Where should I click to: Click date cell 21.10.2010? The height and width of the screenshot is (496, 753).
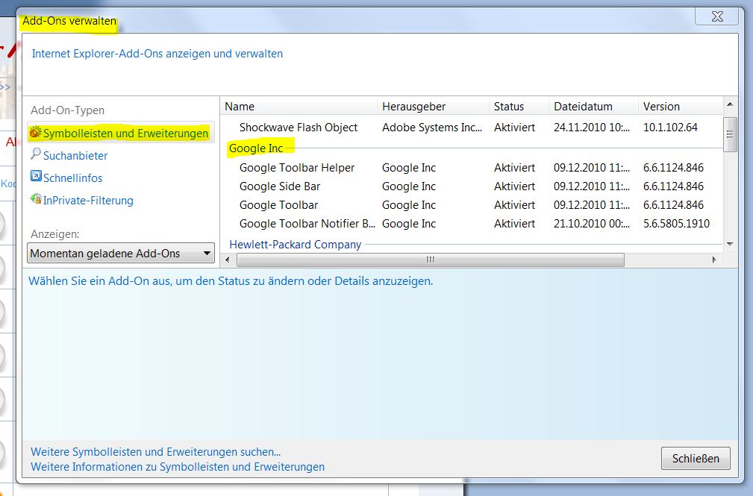tap(591, 224)
